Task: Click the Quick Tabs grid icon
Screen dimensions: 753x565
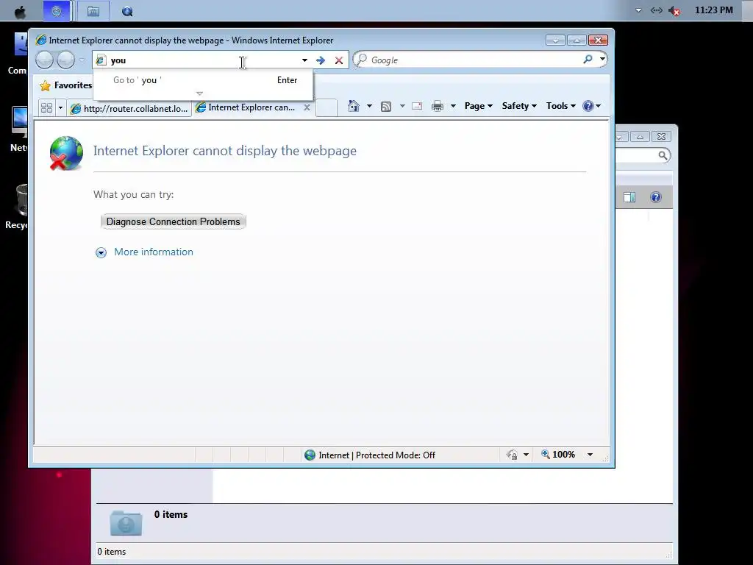Action: [x=46, y=107]
